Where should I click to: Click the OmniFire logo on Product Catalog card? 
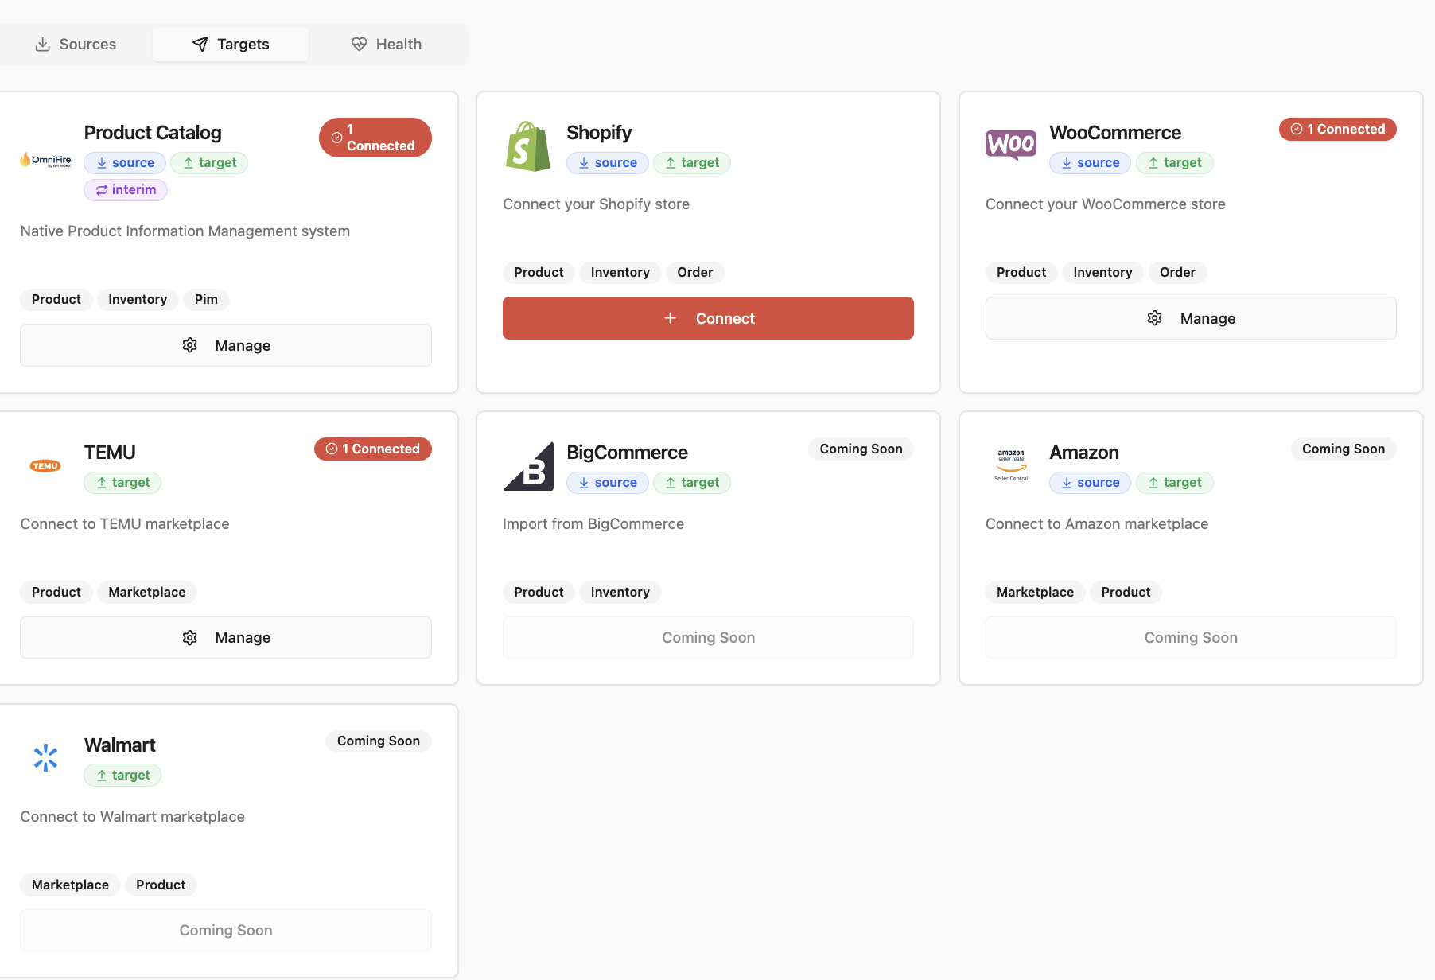tap(45, 161)
